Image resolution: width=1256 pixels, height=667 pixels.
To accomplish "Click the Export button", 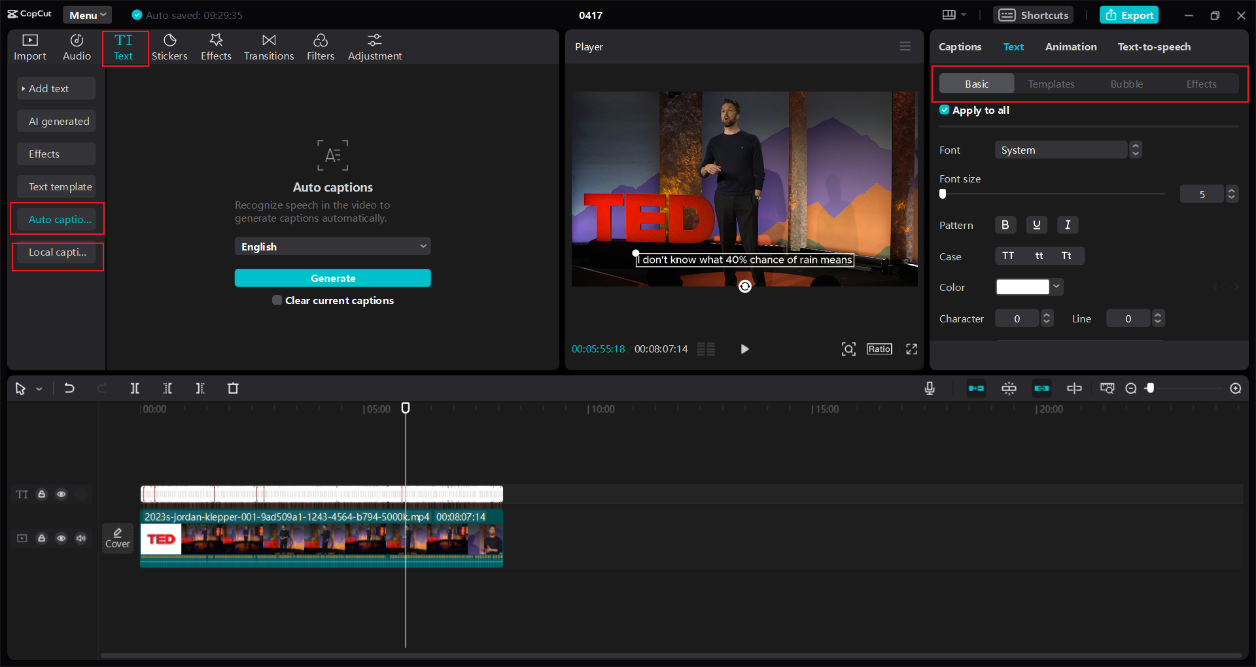I will (x=1129, y=14).
